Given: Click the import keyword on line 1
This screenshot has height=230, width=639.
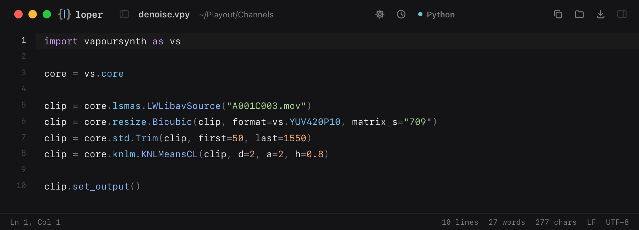Looking at the screenshot, I should point(61,42).
